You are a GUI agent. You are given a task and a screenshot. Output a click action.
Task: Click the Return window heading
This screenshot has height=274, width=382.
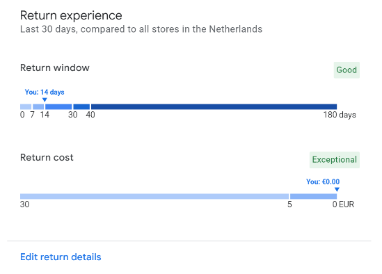[x=55, y=67]
